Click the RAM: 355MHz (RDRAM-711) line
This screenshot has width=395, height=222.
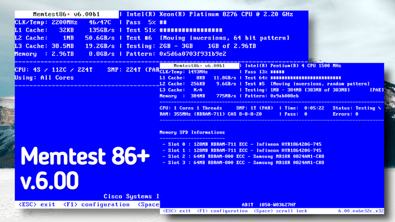point(192,114)
